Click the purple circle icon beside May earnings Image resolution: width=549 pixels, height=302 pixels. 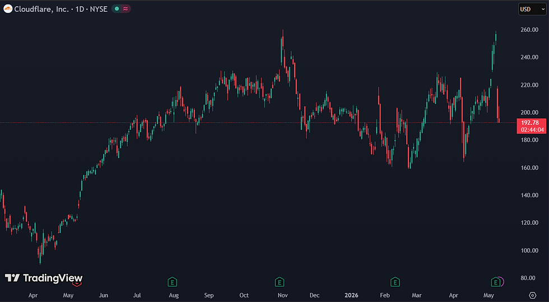click(x=501, y=281)
